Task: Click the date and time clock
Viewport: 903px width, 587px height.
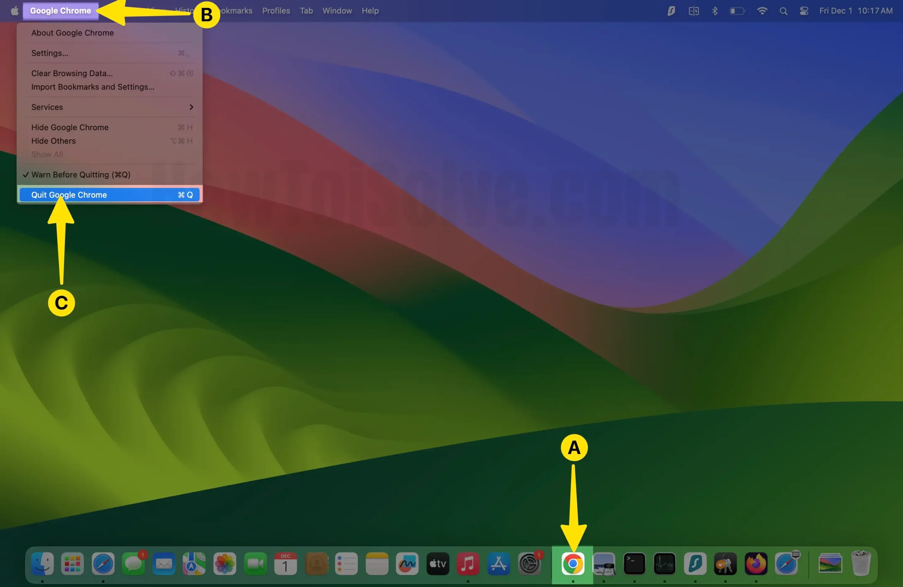Action: click(x=856, y=11)
